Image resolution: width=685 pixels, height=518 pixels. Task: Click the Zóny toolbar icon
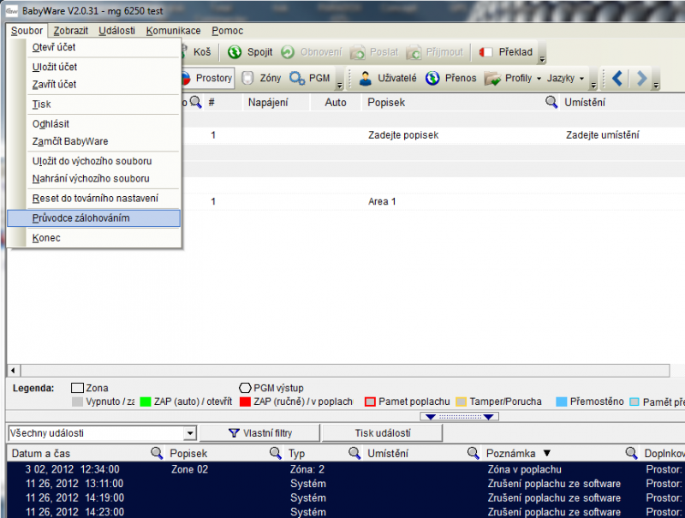pos(247,79)
